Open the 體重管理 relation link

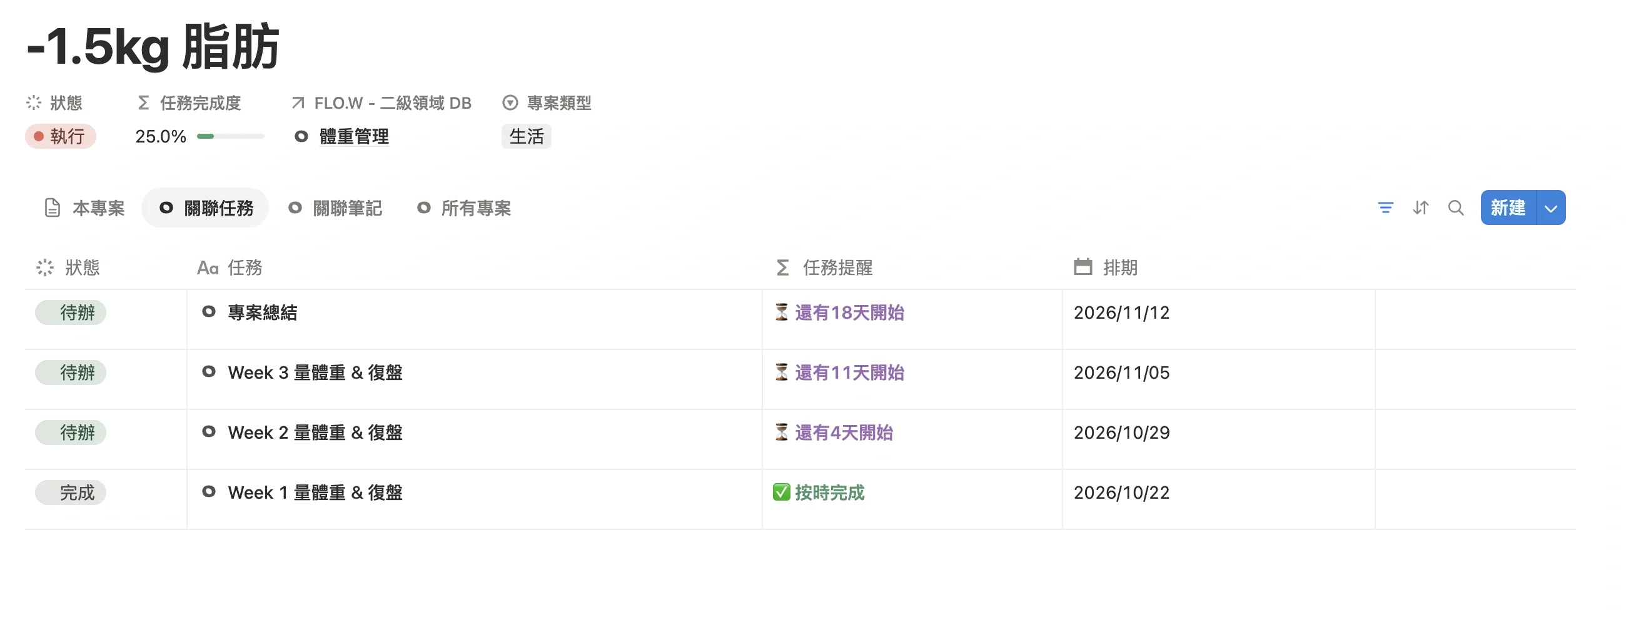(354, 136)
